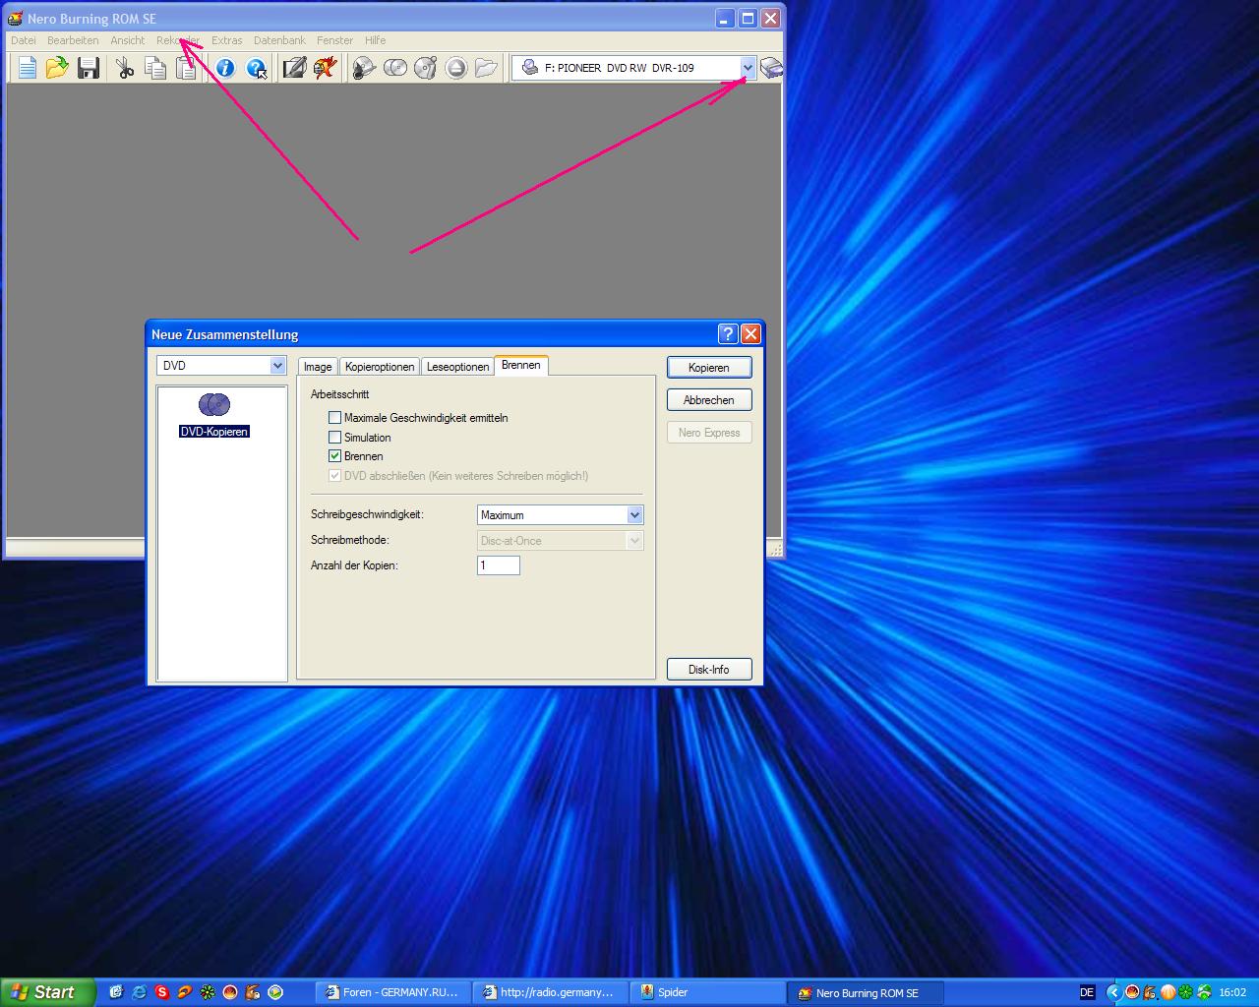Launch Skype icon in quick launch

(162, 992)
